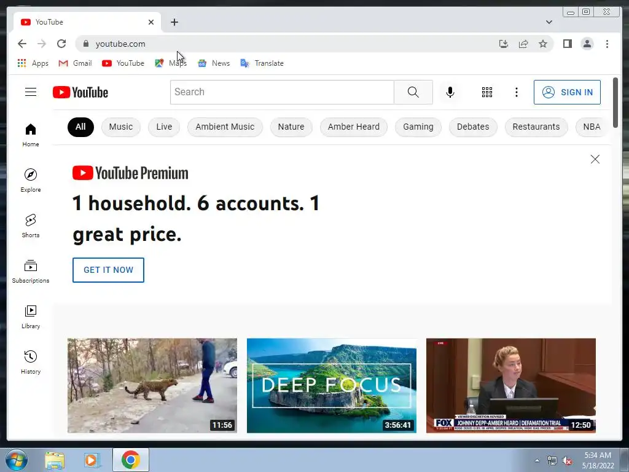Click inside the YouTube Search field

click(282, 92)
